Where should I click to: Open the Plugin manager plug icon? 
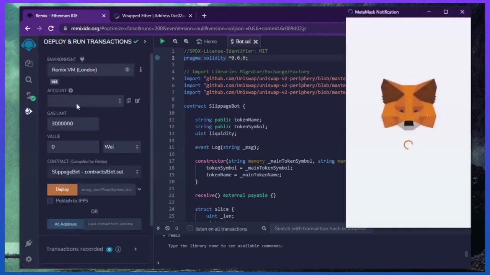[29, 243]
